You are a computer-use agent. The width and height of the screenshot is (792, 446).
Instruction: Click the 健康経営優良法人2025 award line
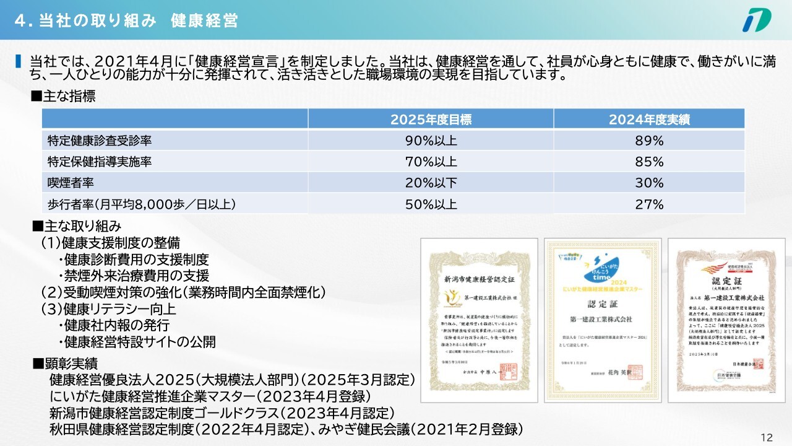232,380
